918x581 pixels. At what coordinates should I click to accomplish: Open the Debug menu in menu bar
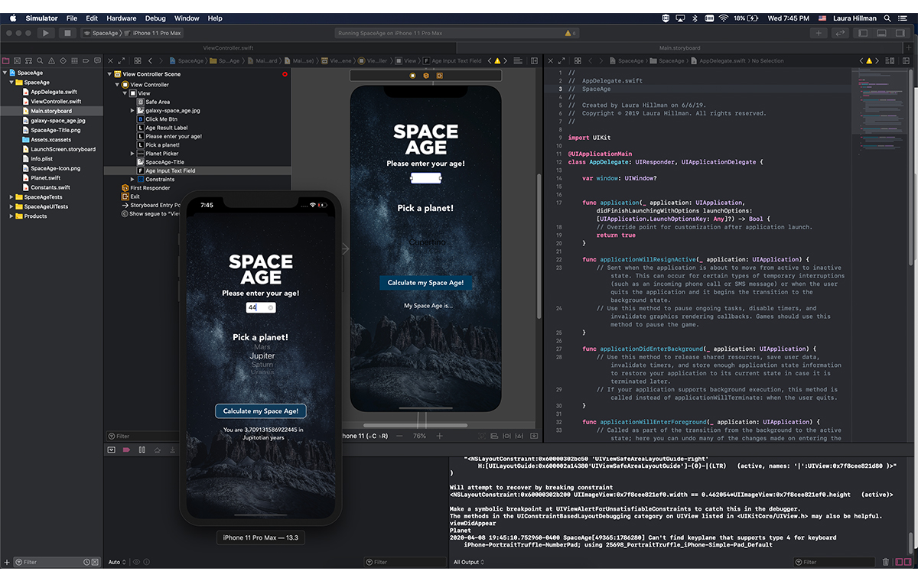pos(155,18)
